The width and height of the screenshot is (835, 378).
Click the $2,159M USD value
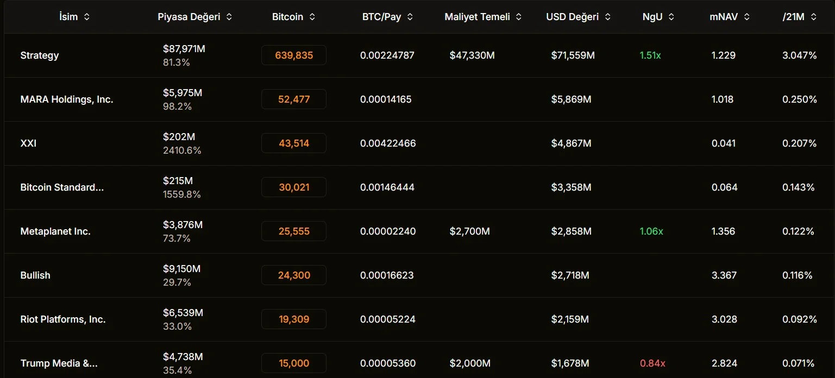coord(570,319)
